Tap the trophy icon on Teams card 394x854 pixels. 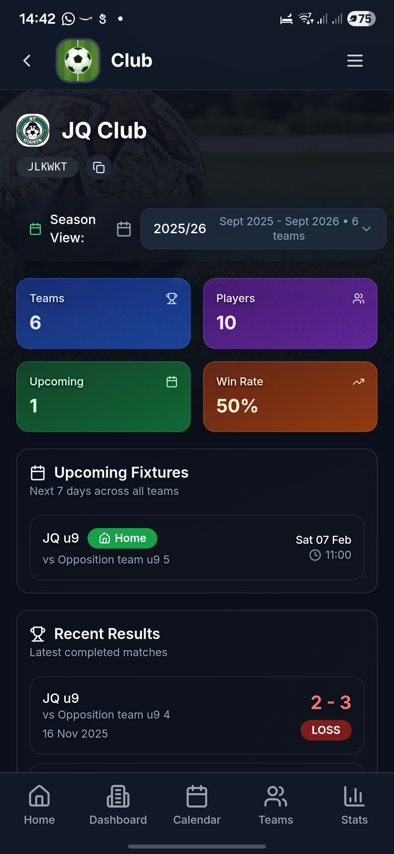(171, 299)
